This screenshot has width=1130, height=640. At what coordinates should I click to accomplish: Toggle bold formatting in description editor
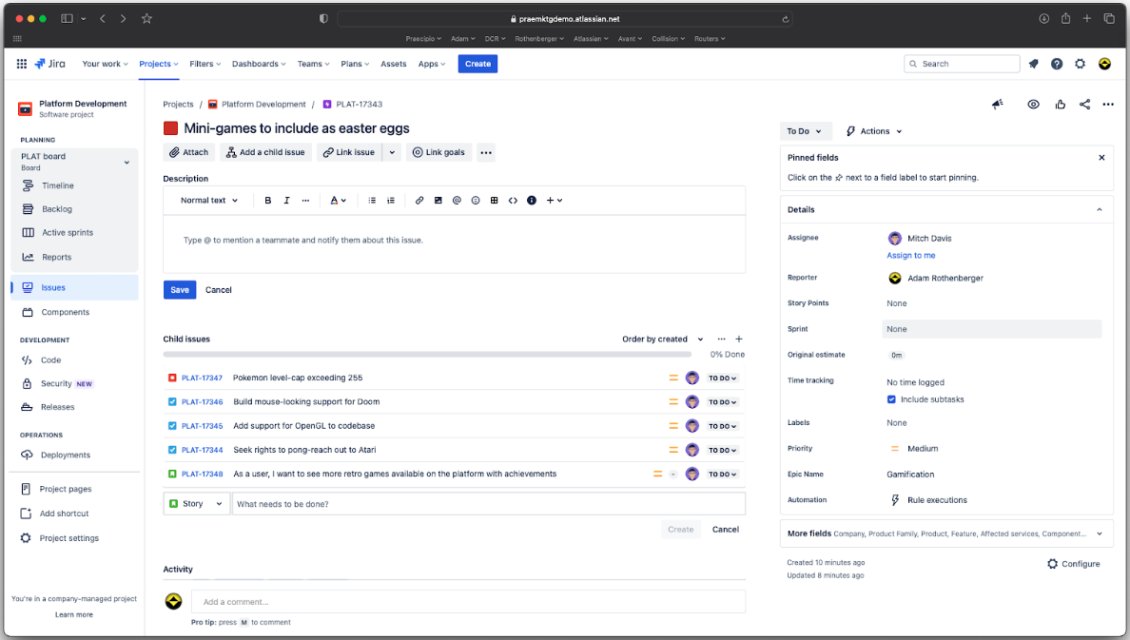tap(268, 201)
